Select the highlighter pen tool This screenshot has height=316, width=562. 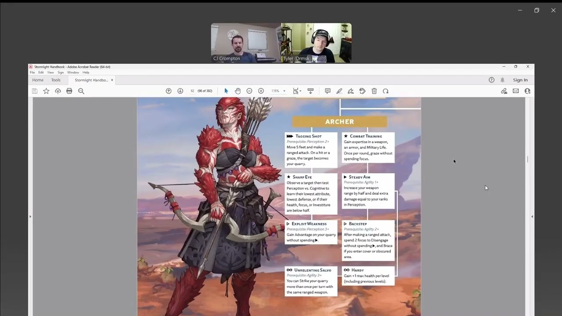click(x=339, y=91)
